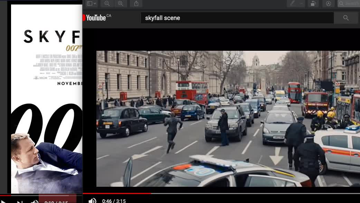Skip to next in left player
The width and height of the screenshot is (360, 203).
[x=20, y=202]
